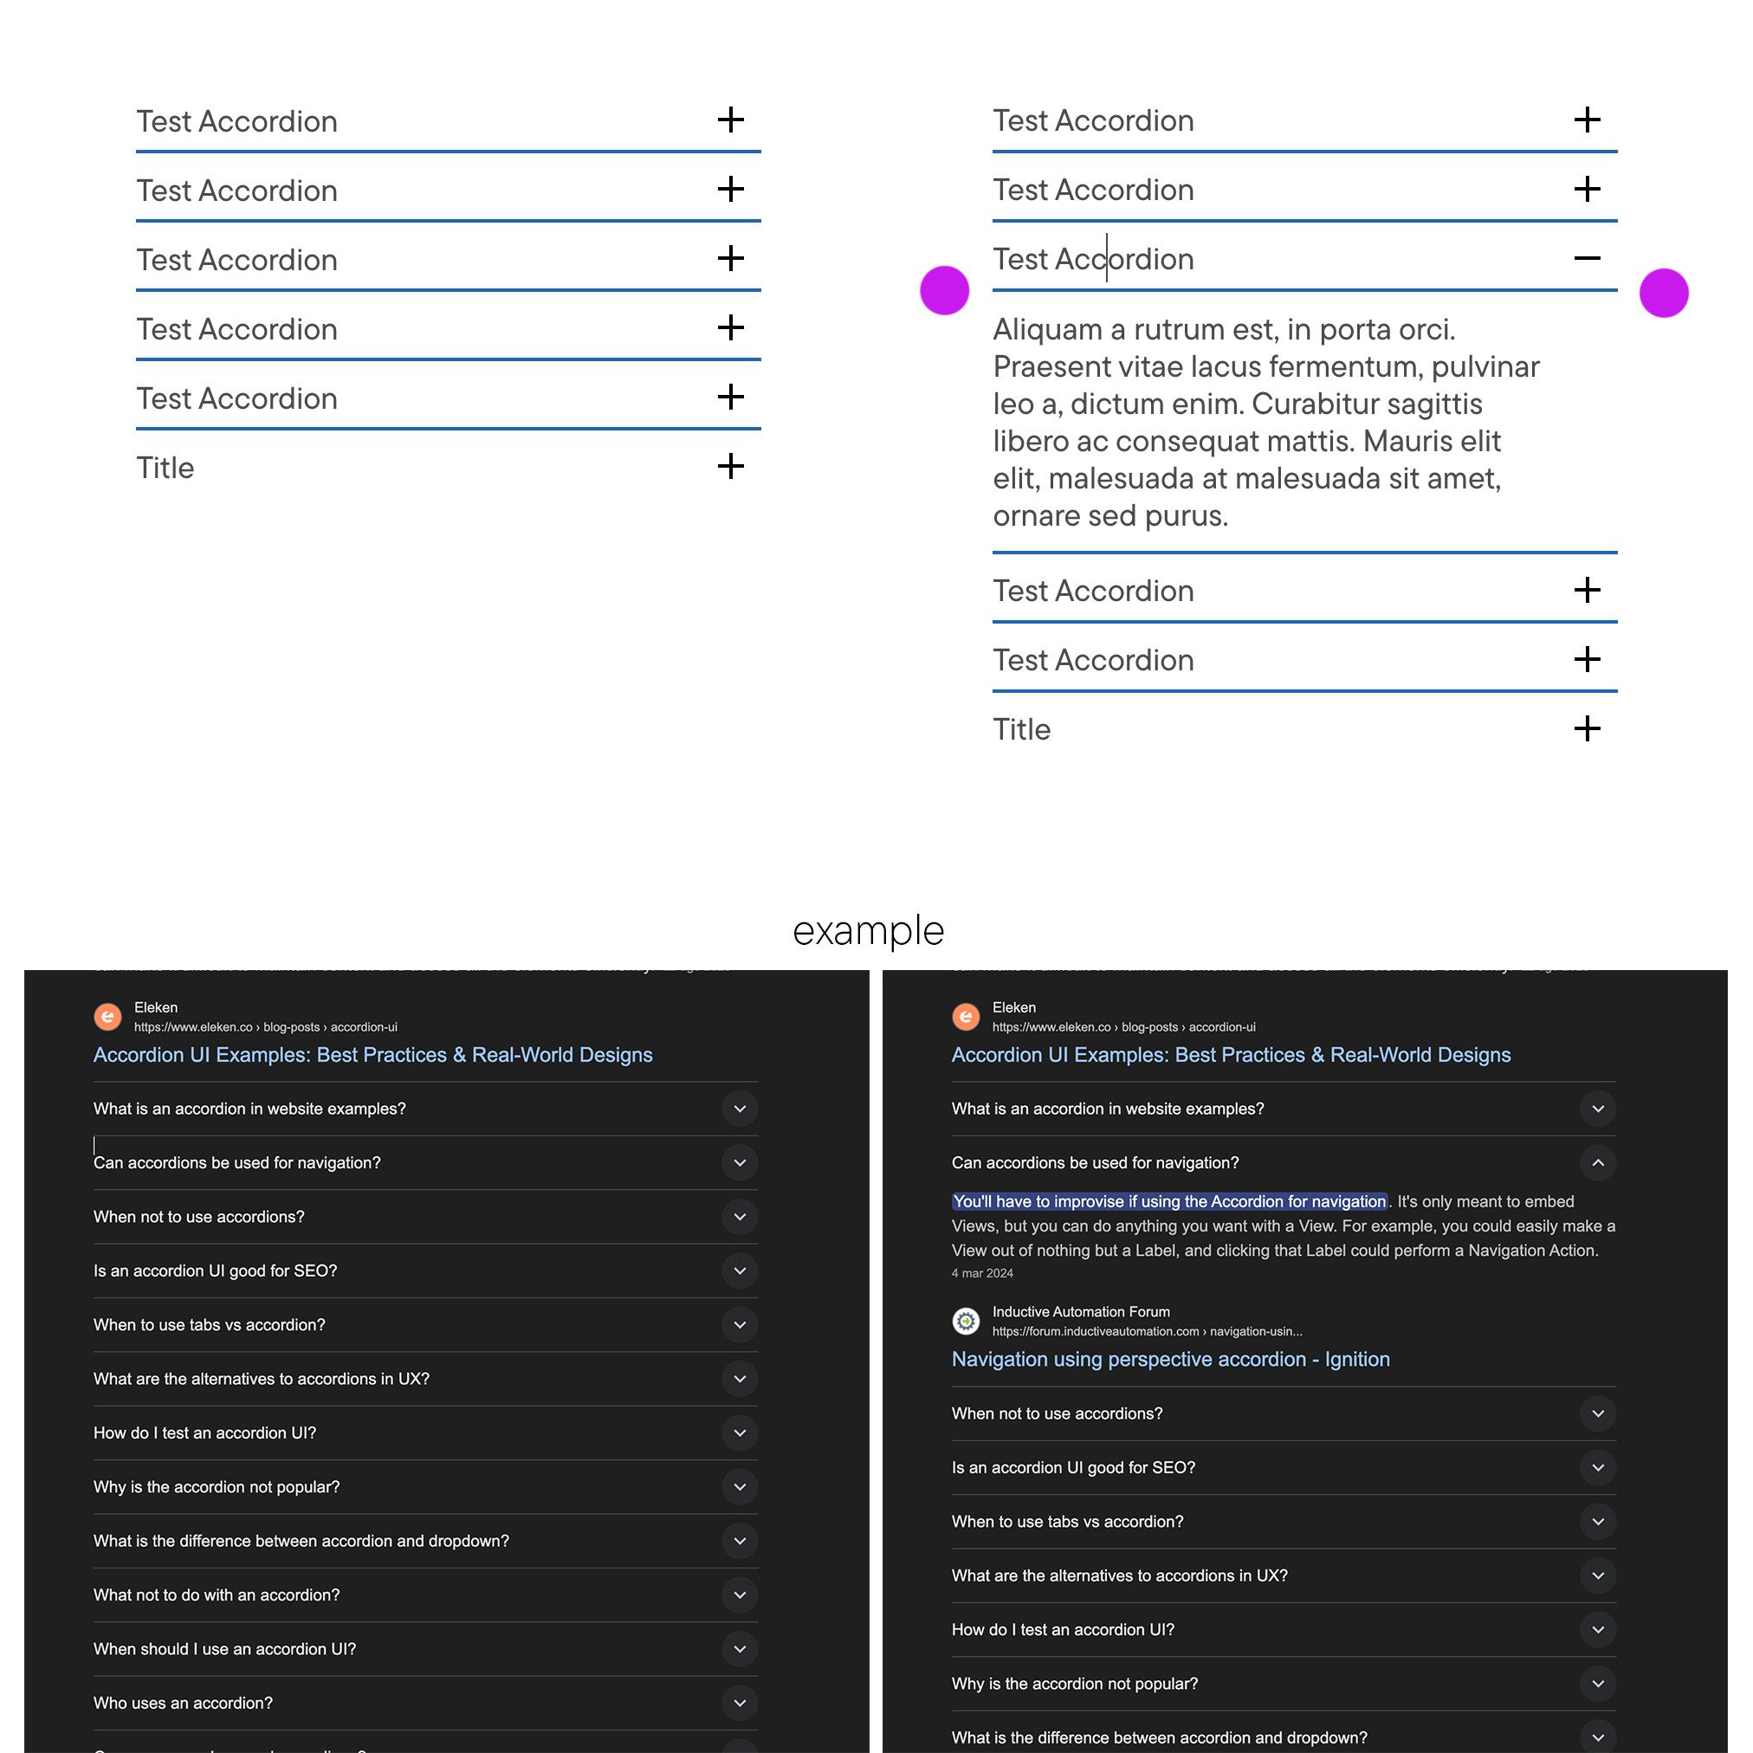Click the first plus icon in the left accordion list
This screenshot has width=1753, height=1753.
click(730, 120)
